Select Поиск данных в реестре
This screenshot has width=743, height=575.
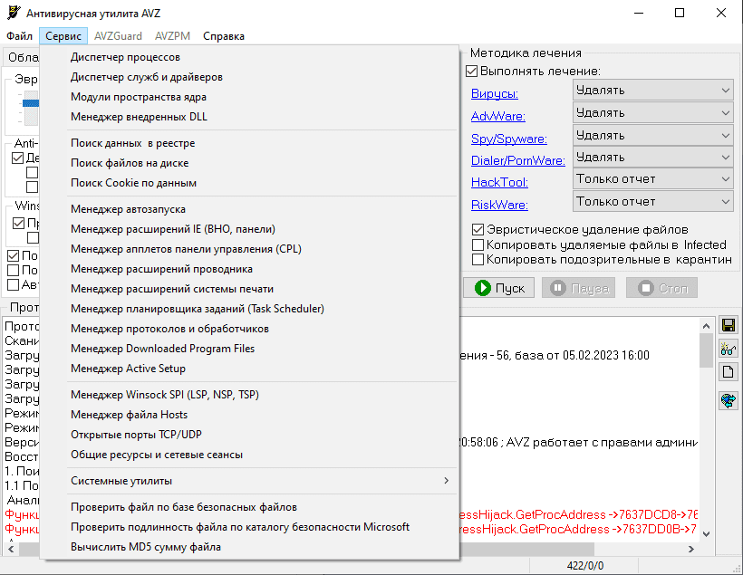point(250,143)
